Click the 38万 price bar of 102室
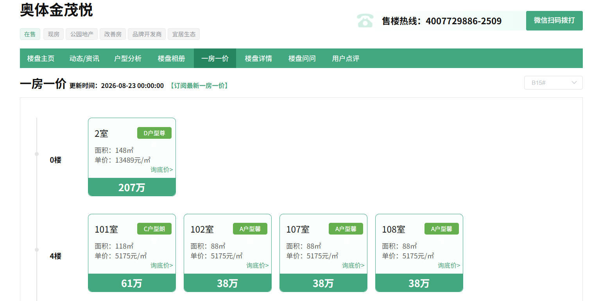The width and height of the screenshot is (600, 301). (x=227, y=283)
